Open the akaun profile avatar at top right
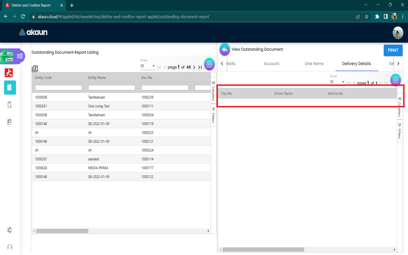The height and width of the screenshot is (255, 408). pyautogui.click(x=398, y=33)
